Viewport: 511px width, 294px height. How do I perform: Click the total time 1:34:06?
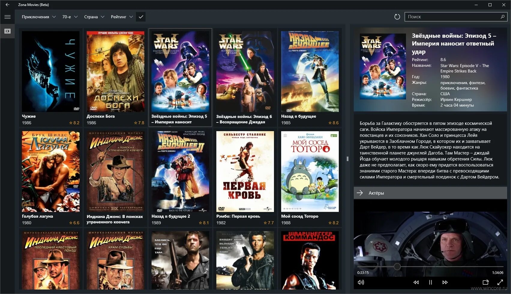pos(497,273)
